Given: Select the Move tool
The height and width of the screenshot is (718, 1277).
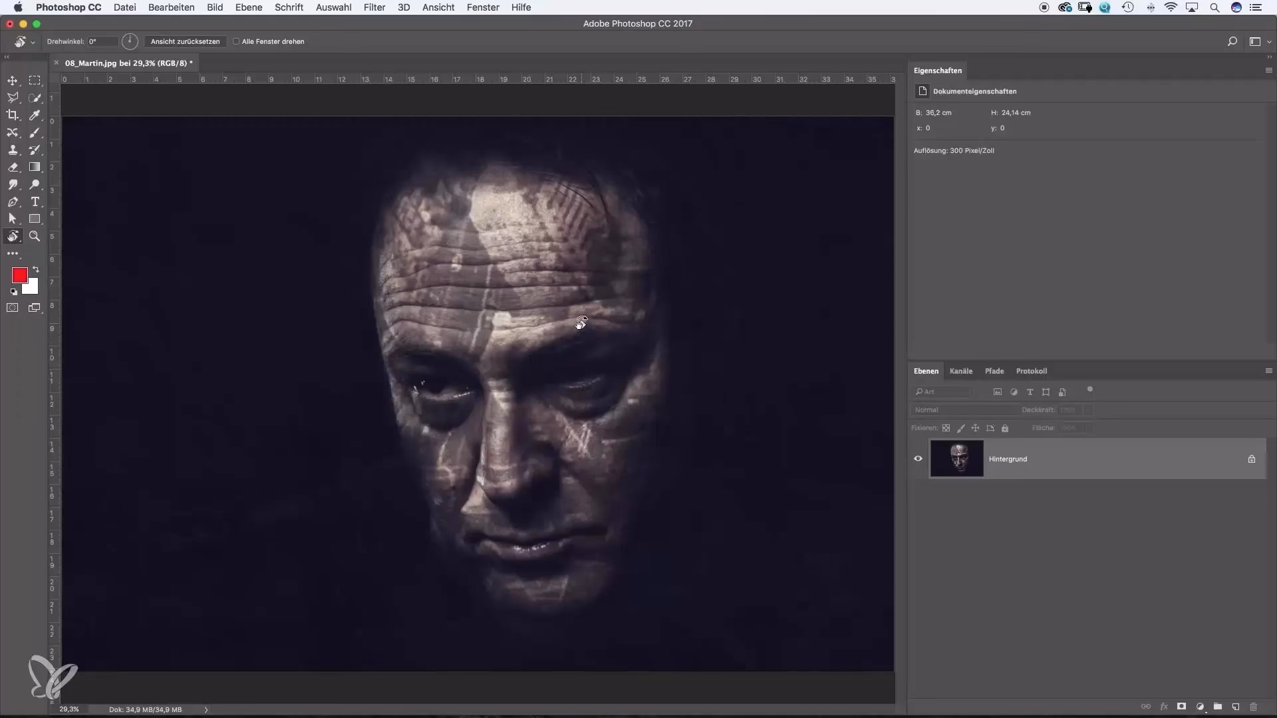Looking at the screenshot, I should coord(13,80).
